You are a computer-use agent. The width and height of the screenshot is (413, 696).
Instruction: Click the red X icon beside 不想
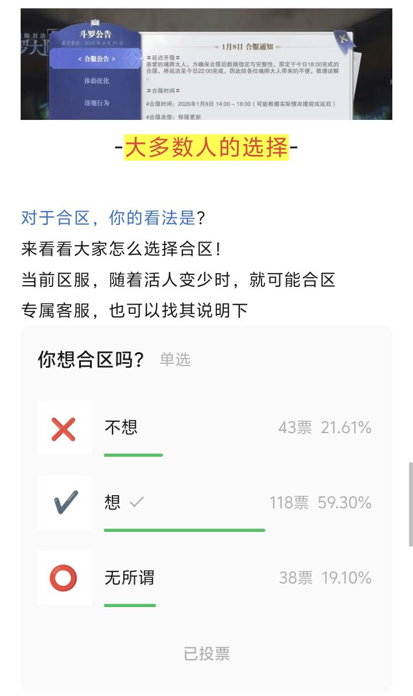click(64, 428)
